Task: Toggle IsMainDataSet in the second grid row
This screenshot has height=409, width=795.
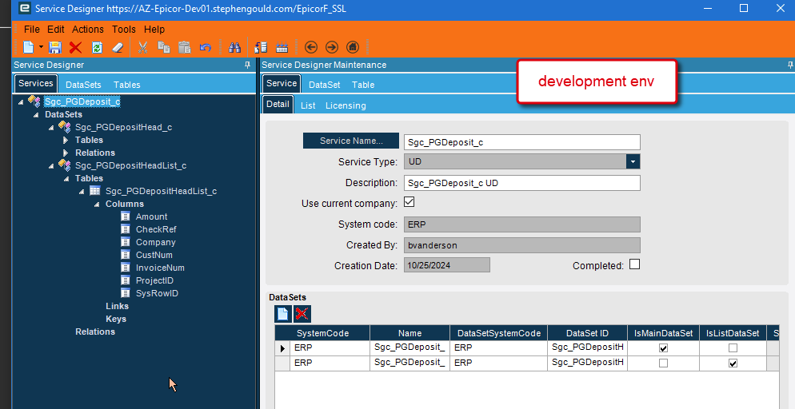Action: pos(663,363)
